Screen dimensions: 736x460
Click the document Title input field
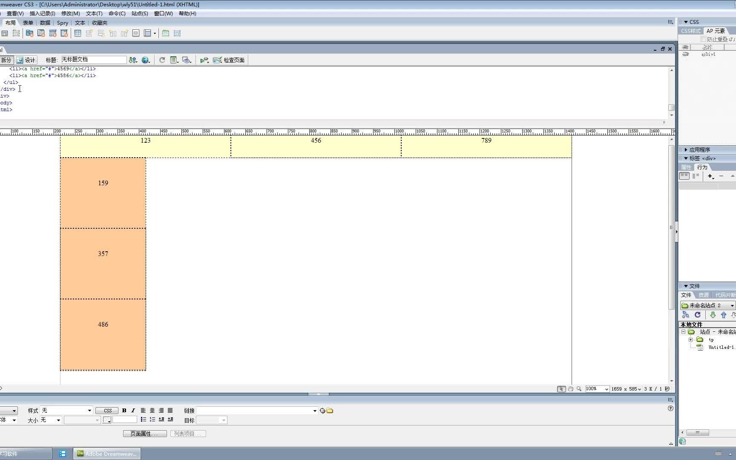click(94, 60)
